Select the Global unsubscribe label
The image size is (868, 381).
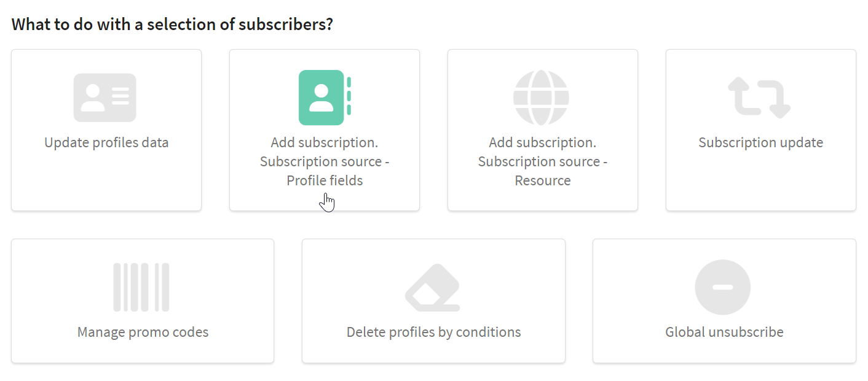tap(724, 332)
